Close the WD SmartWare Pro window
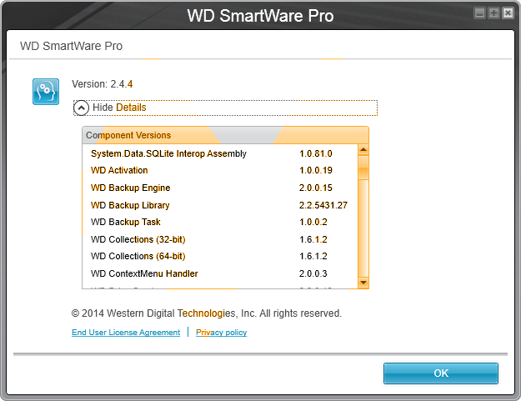 (508, 13)
